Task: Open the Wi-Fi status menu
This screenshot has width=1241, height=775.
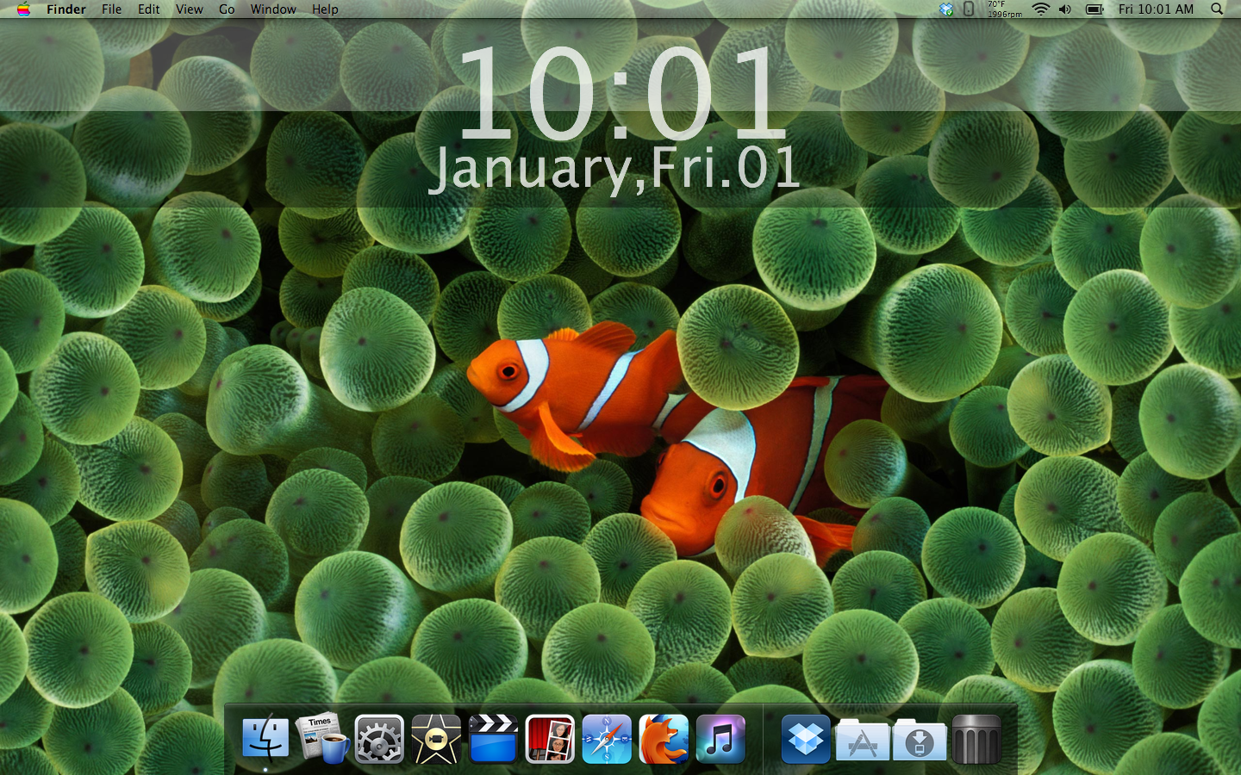Action: pyautogui.click(x=1041, y=9)
